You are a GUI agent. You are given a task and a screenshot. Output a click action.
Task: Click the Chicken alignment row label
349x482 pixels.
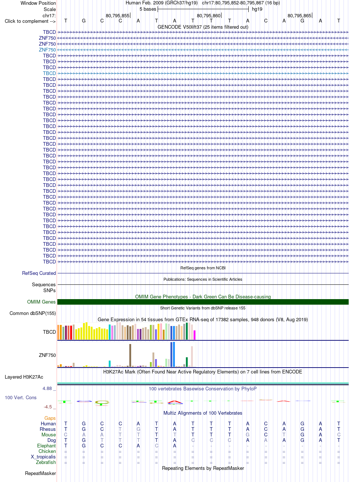(47, 451)
